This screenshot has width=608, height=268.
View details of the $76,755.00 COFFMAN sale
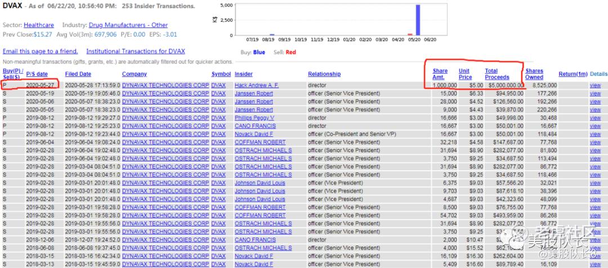(595, 207)
